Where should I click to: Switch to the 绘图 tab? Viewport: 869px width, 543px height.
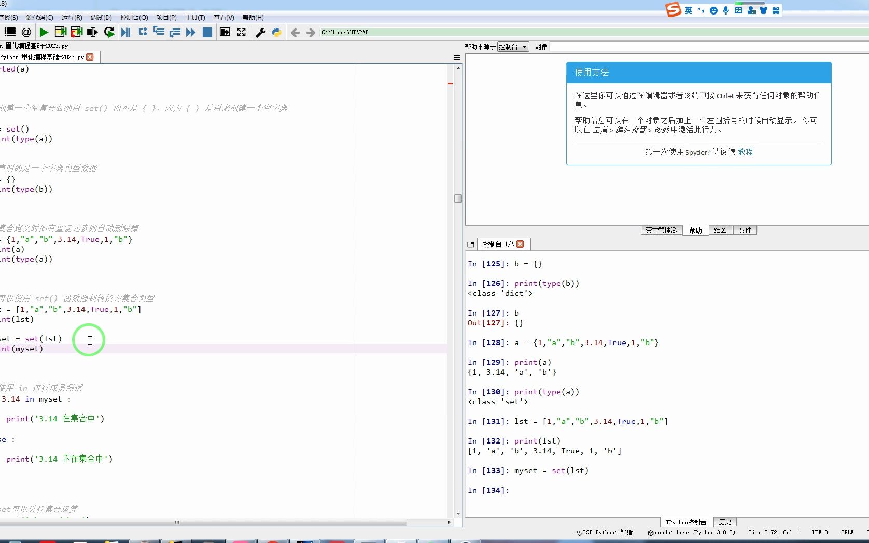click(720, 230)
